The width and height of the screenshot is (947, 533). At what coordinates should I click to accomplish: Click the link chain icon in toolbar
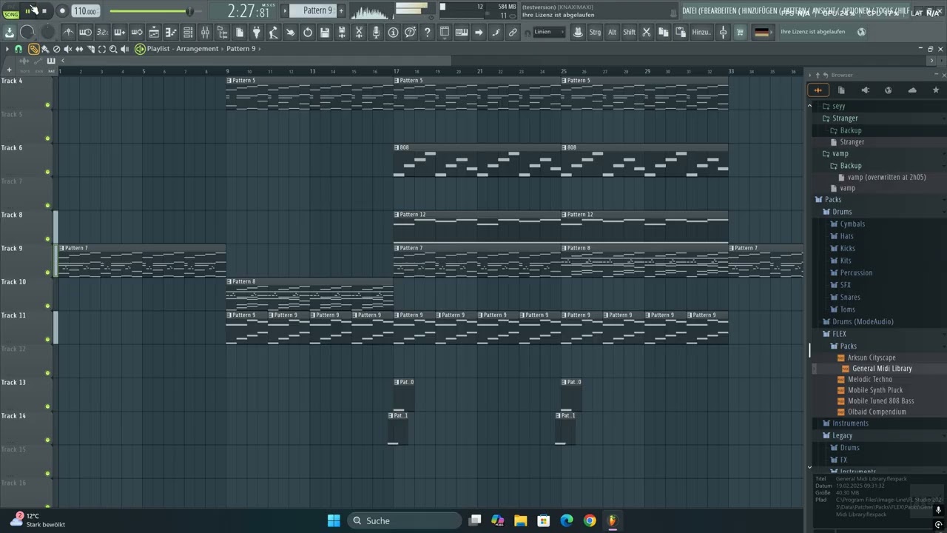click(x=513, y=32)
